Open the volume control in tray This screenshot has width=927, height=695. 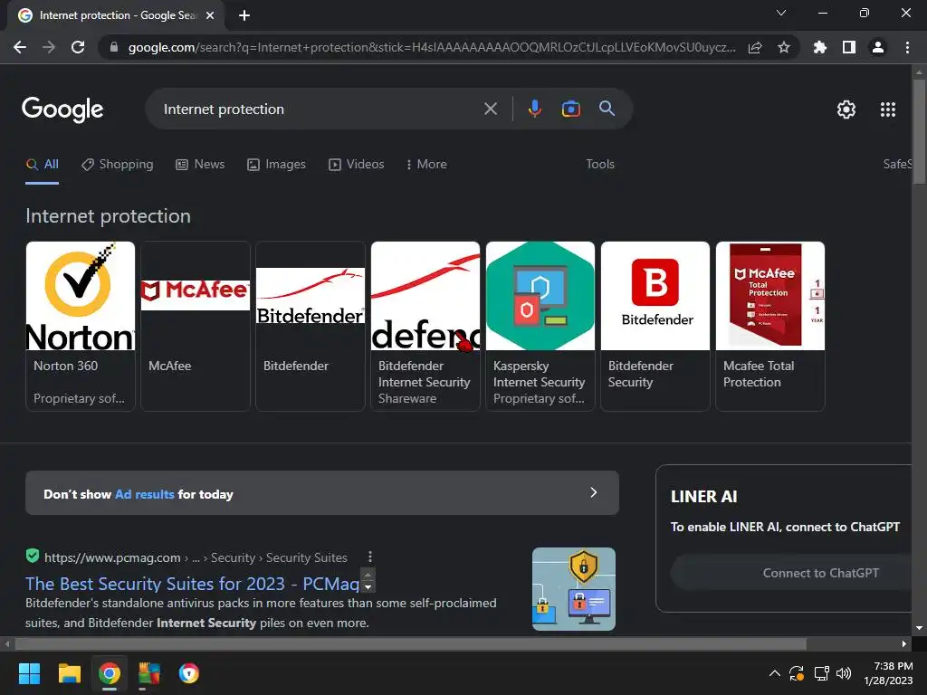(844, 673)
